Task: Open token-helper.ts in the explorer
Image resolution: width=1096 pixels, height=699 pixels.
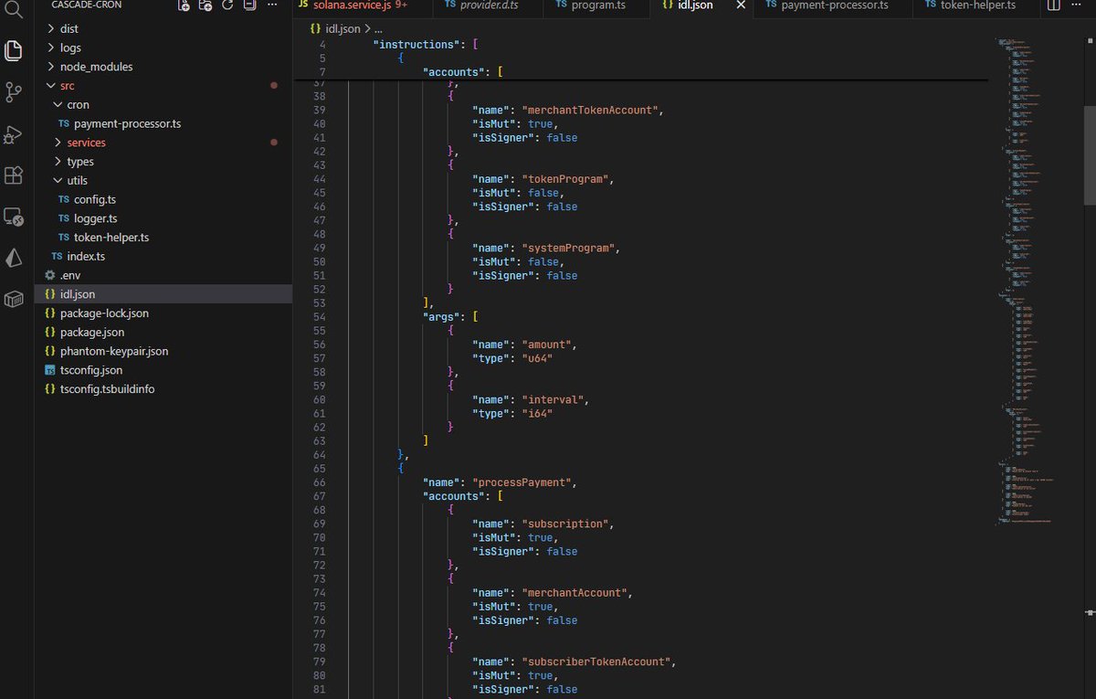Action: tap(111, 238)
